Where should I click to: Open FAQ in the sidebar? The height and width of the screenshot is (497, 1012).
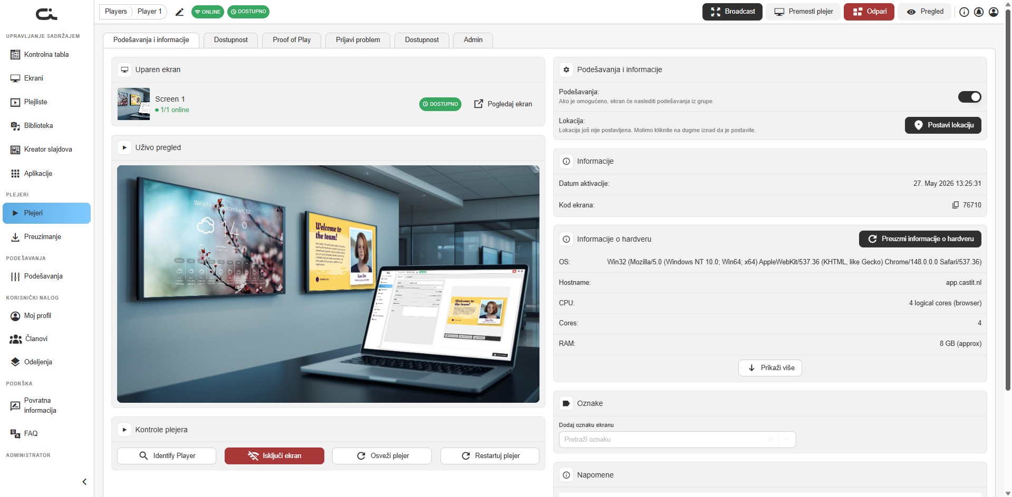pos(46,434)
